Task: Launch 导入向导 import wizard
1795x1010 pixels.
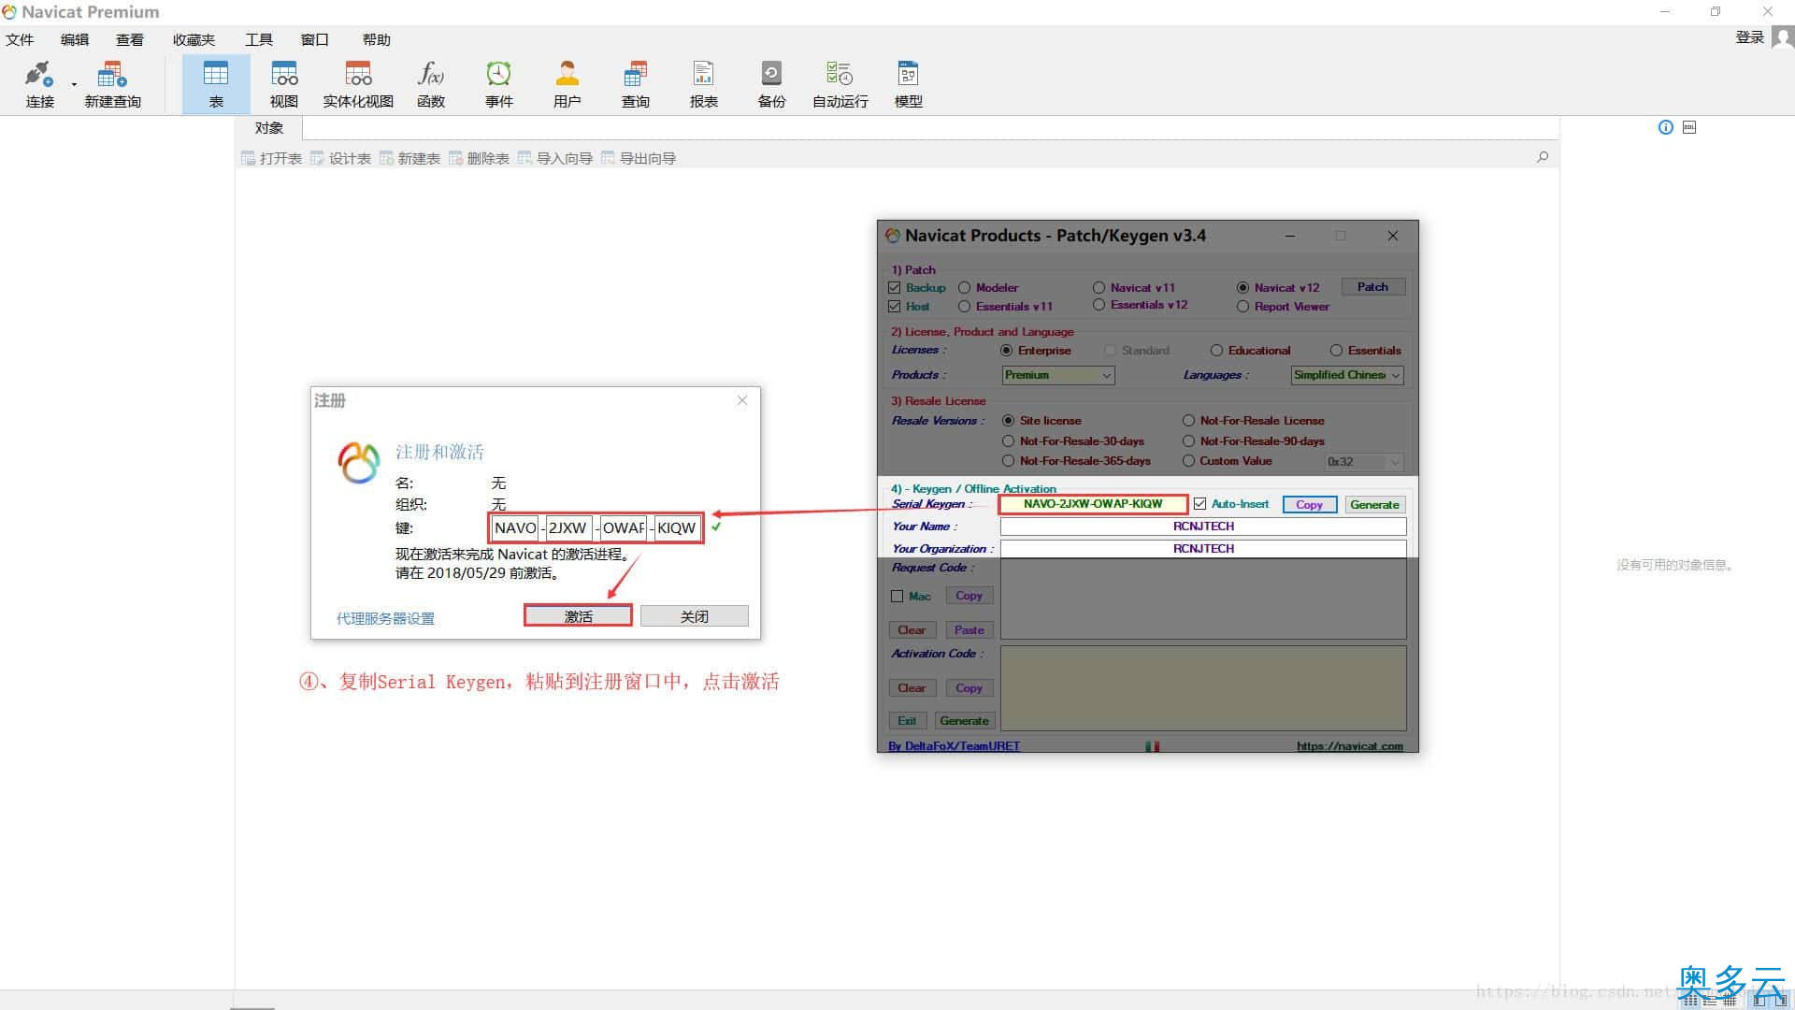Action: (555, 158)
